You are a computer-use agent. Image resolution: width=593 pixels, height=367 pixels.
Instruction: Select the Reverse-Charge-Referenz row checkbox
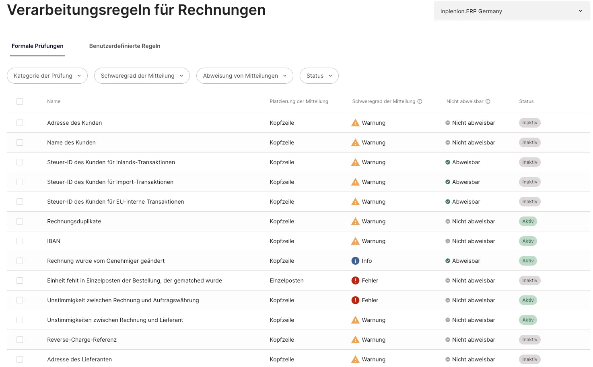[20, 340]
